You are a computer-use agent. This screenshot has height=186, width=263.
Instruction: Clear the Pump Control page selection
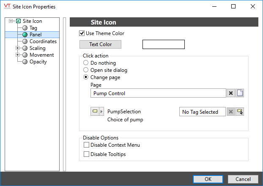point(231,93)
